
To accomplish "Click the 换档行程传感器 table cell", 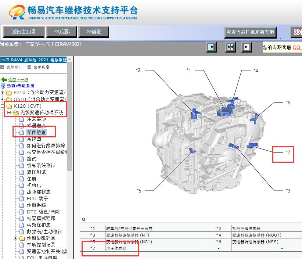I will [267, 229].
